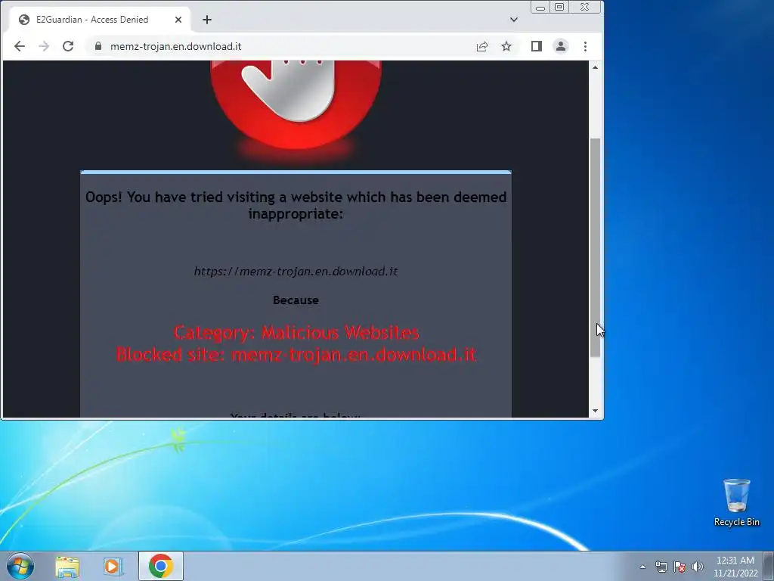
Task: Share this page using share icon
Action: coord(482,46)
